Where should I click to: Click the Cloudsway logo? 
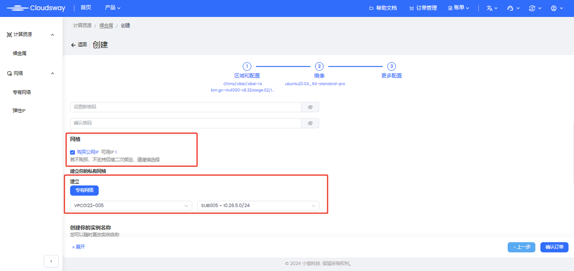(36, 8)
